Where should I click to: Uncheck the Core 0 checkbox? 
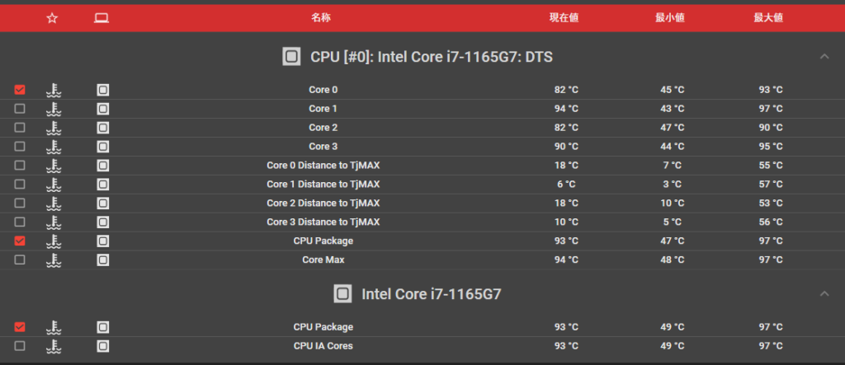click(x=20, y=90)
